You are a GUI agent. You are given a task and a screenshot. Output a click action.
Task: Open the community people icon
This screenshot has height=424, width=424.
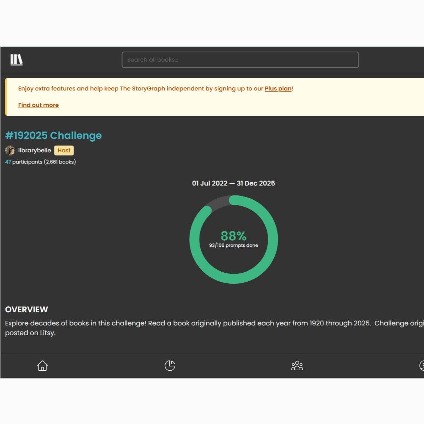tap(297, 365)
